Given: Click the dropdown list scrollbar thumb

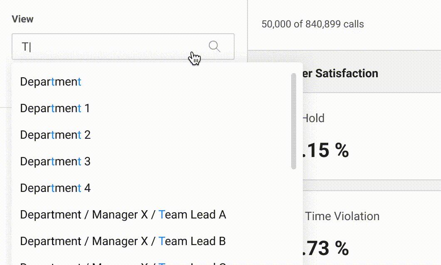Looking at the screenshot, I should [x=294, y=120].
